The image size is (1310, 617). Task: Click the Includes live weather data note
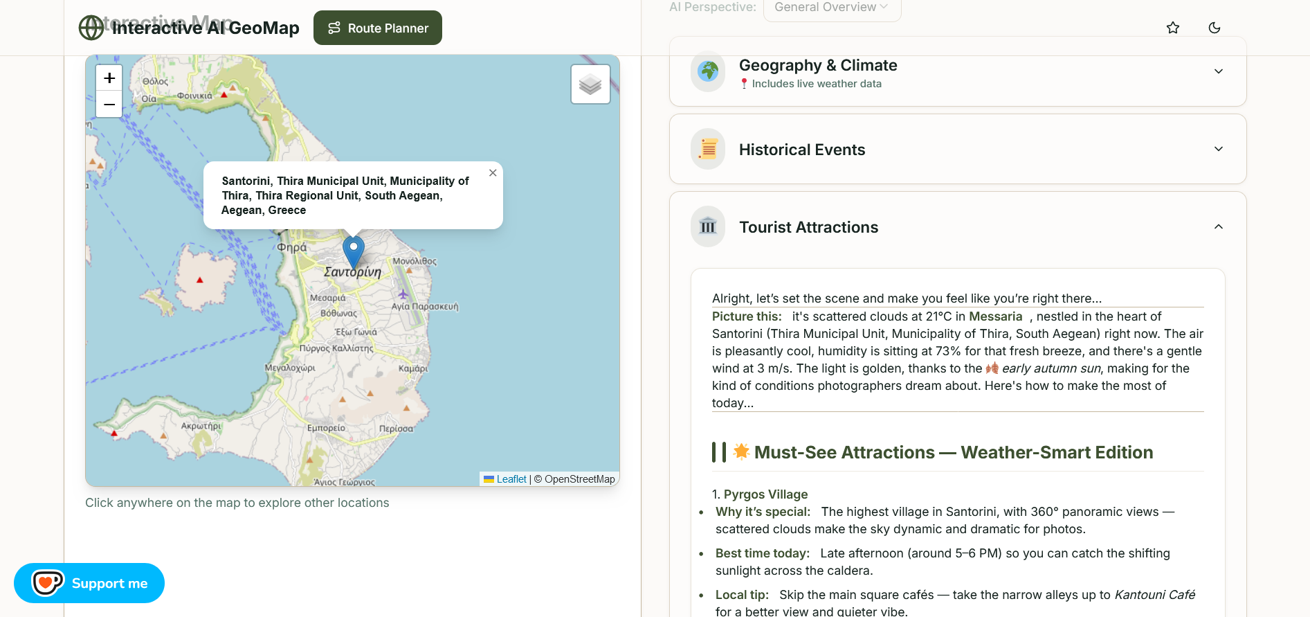(x=817, y=84)
